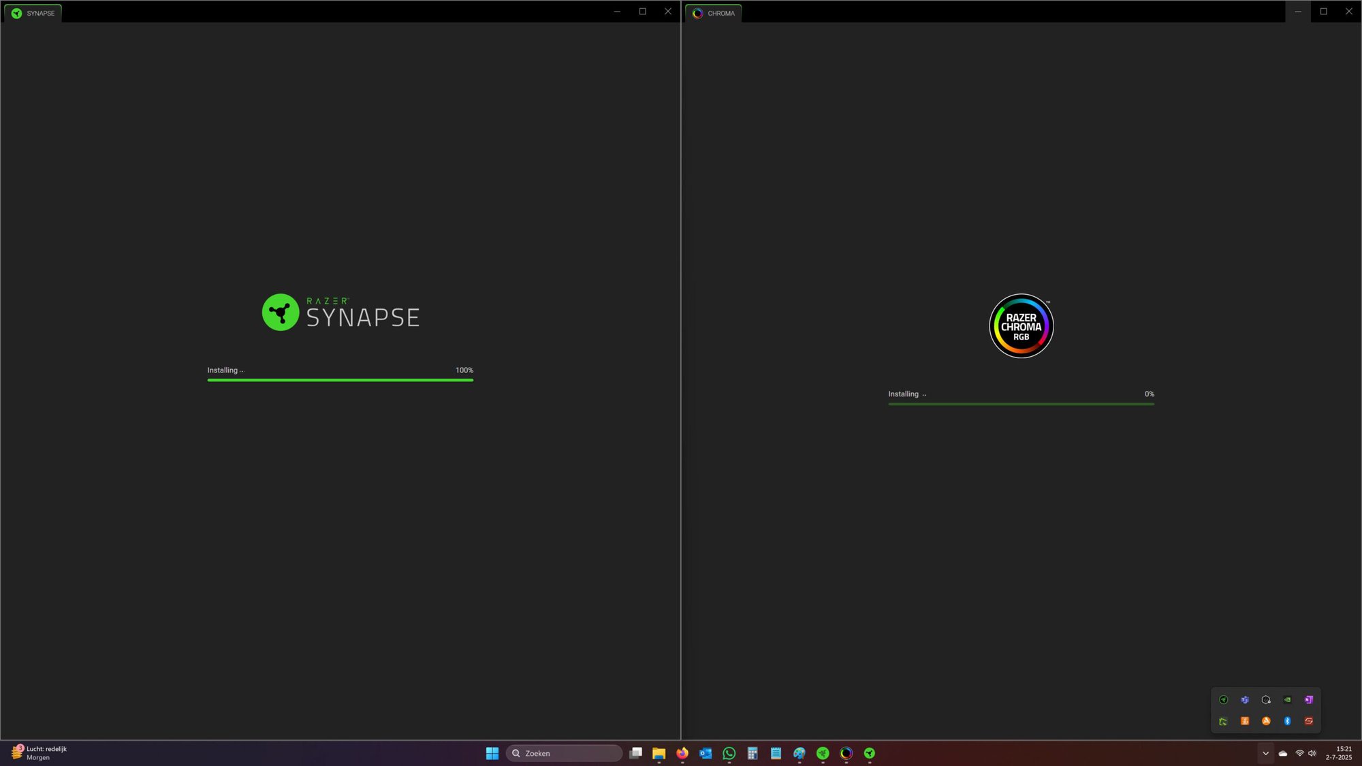
Task: Click the '0%' label in Chroma
Action: tap(1150, 394)
